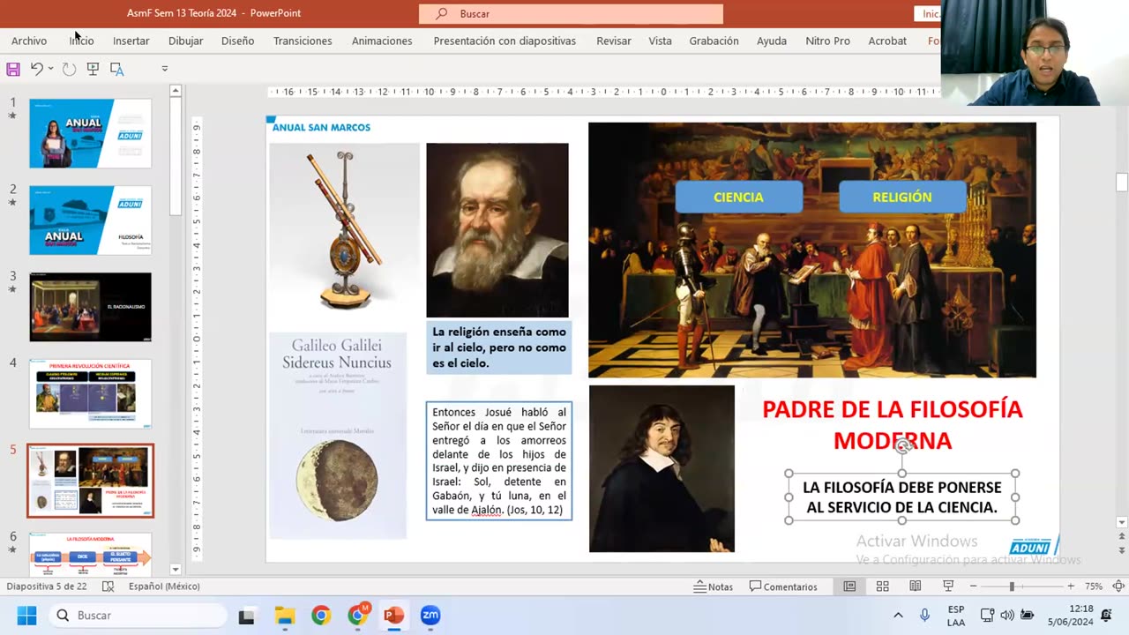The width and height of the screenshot is (1129, 635).
Task: Customize the Quick Access Toolbar dropdown
Action: click(164, 69)
